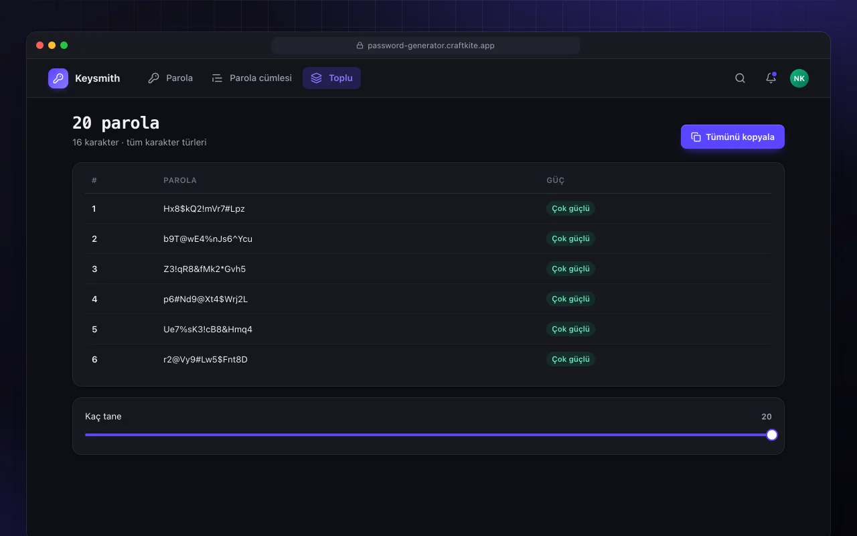
Task: Click the 16 karakter subtitle text
Action: point(139,143)
